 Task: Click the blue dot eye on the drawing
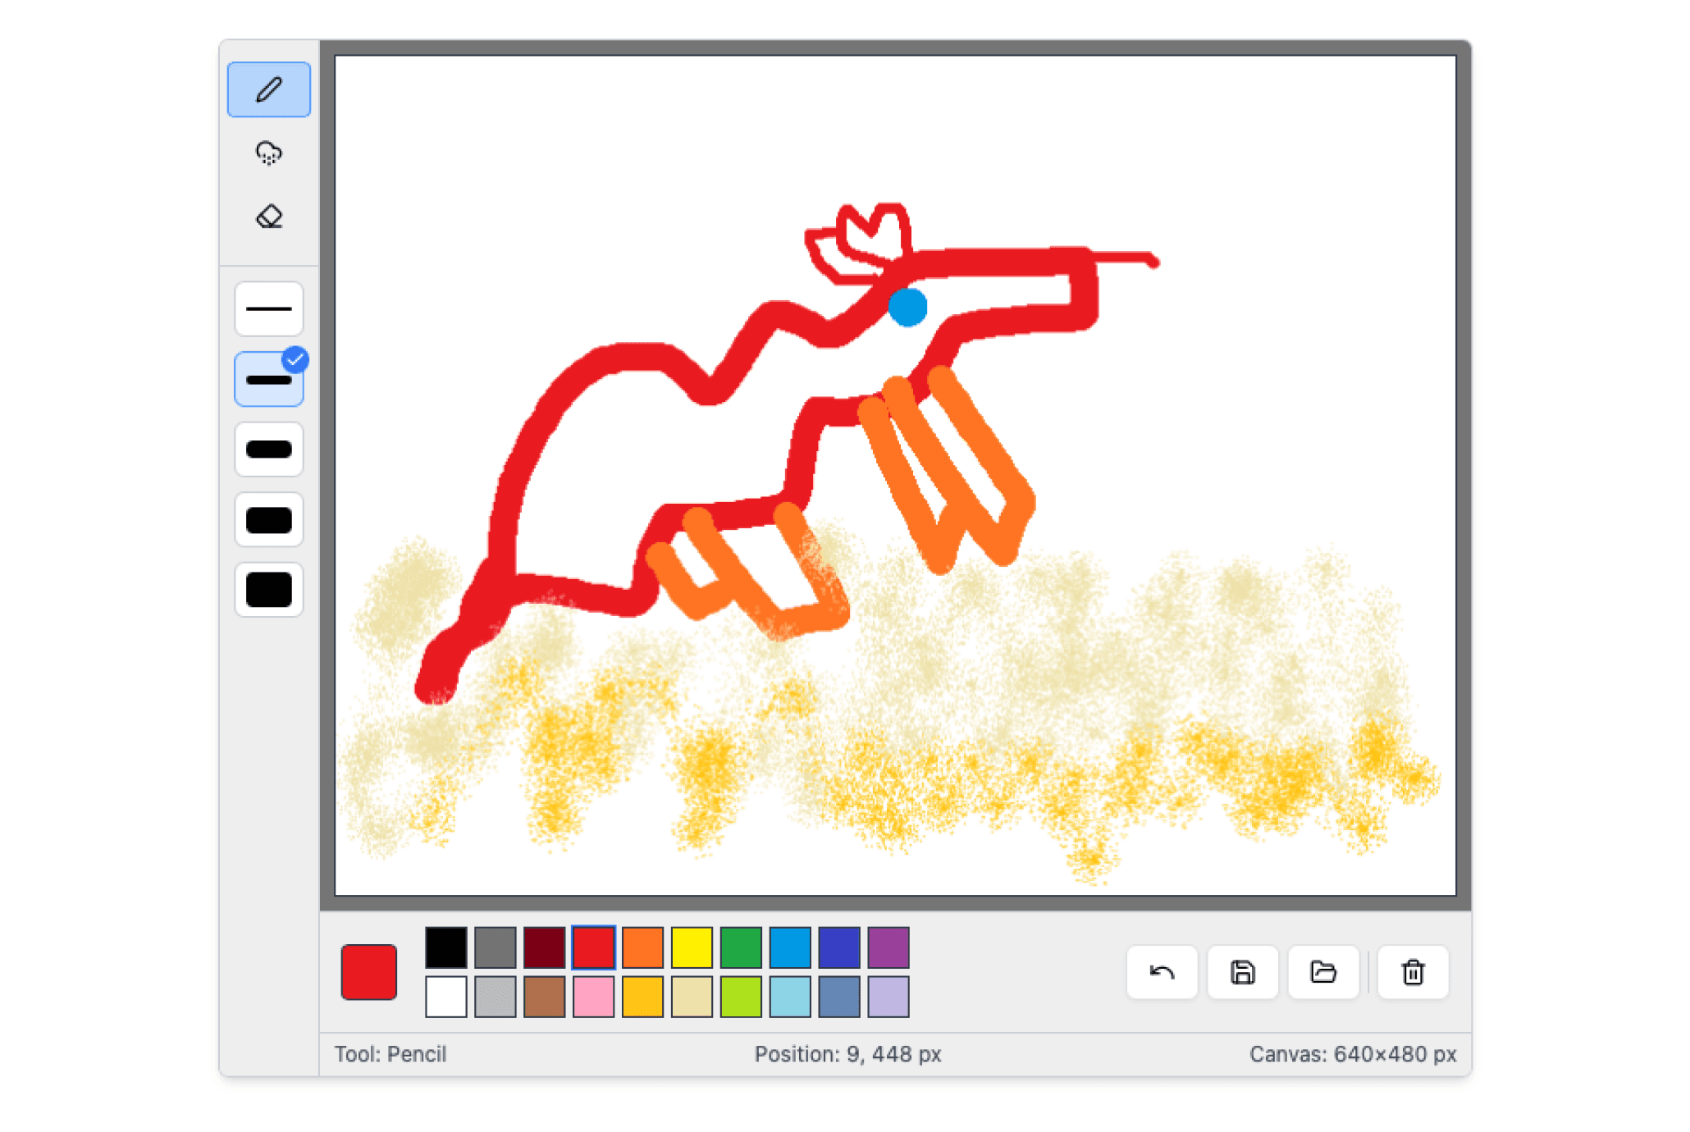907,306
